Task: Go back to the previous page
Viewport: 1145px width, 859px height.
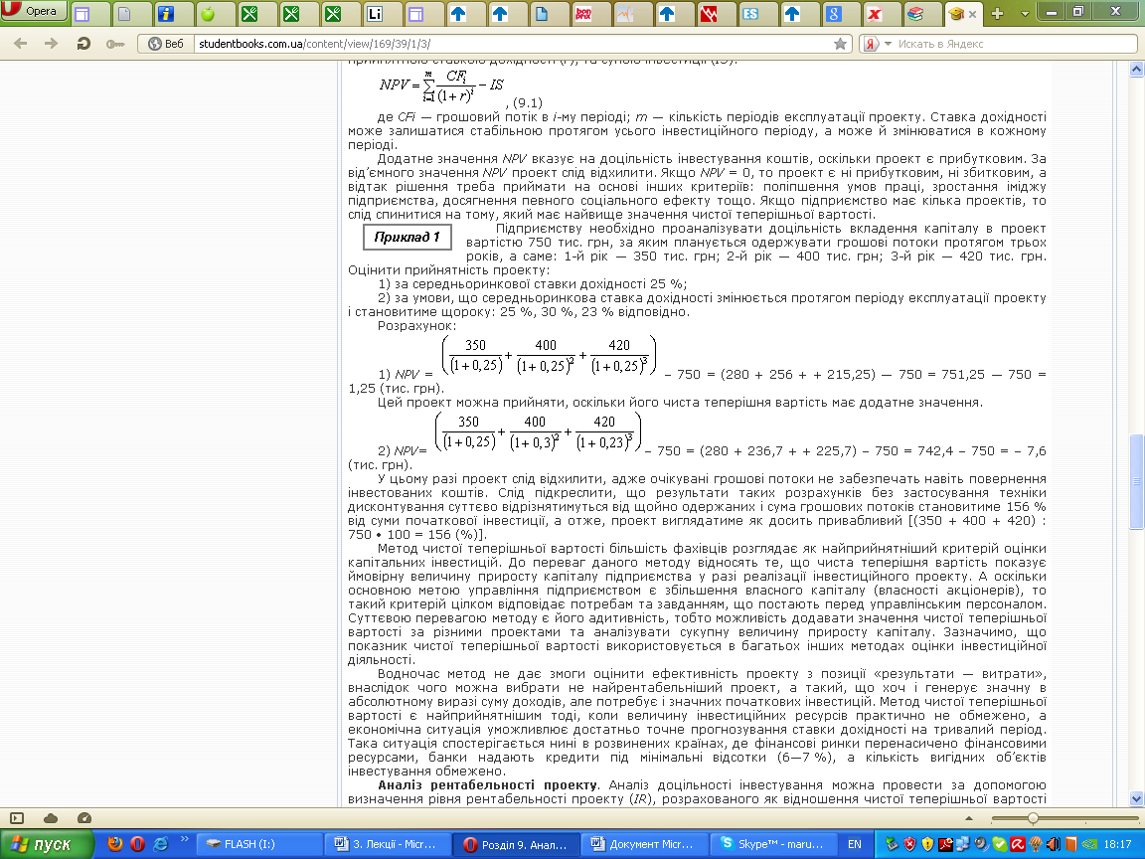Action: tap(21, 44)
